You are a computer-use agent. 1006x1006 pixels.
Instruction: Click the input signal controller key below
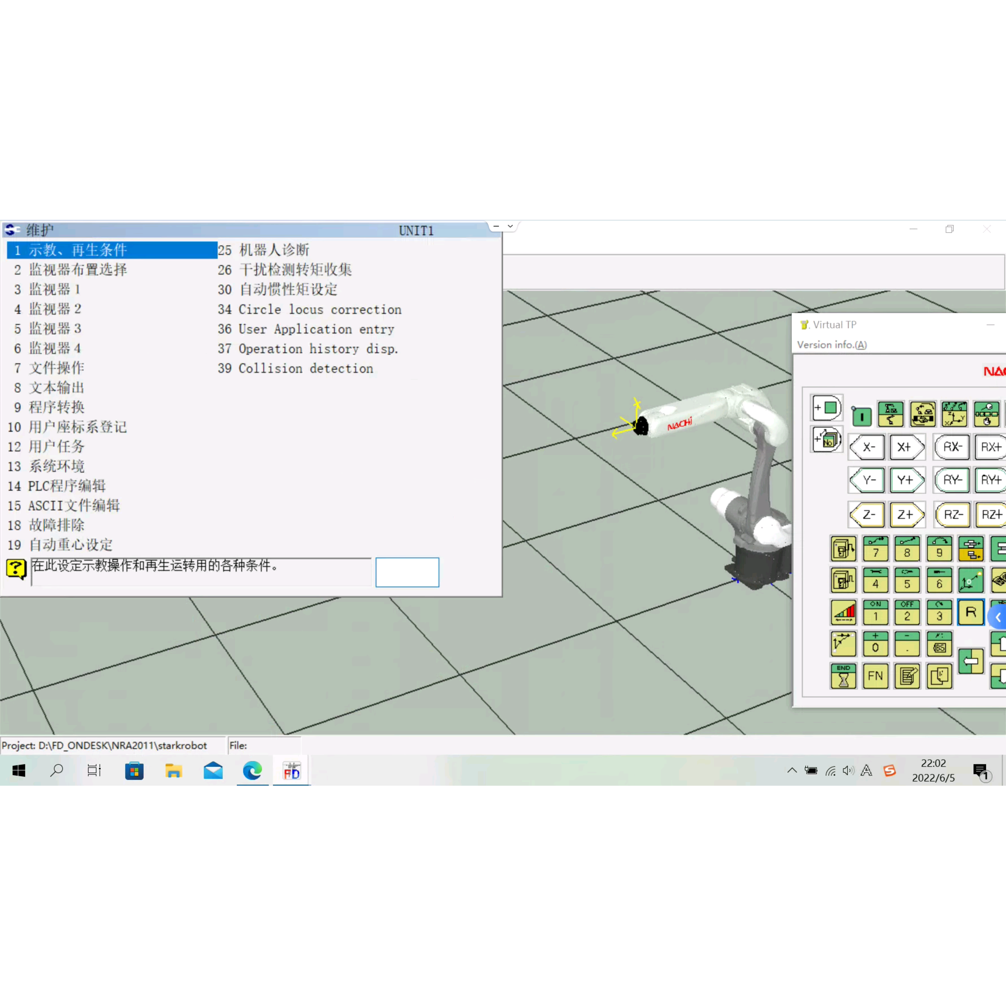click(x=843, y=580)
